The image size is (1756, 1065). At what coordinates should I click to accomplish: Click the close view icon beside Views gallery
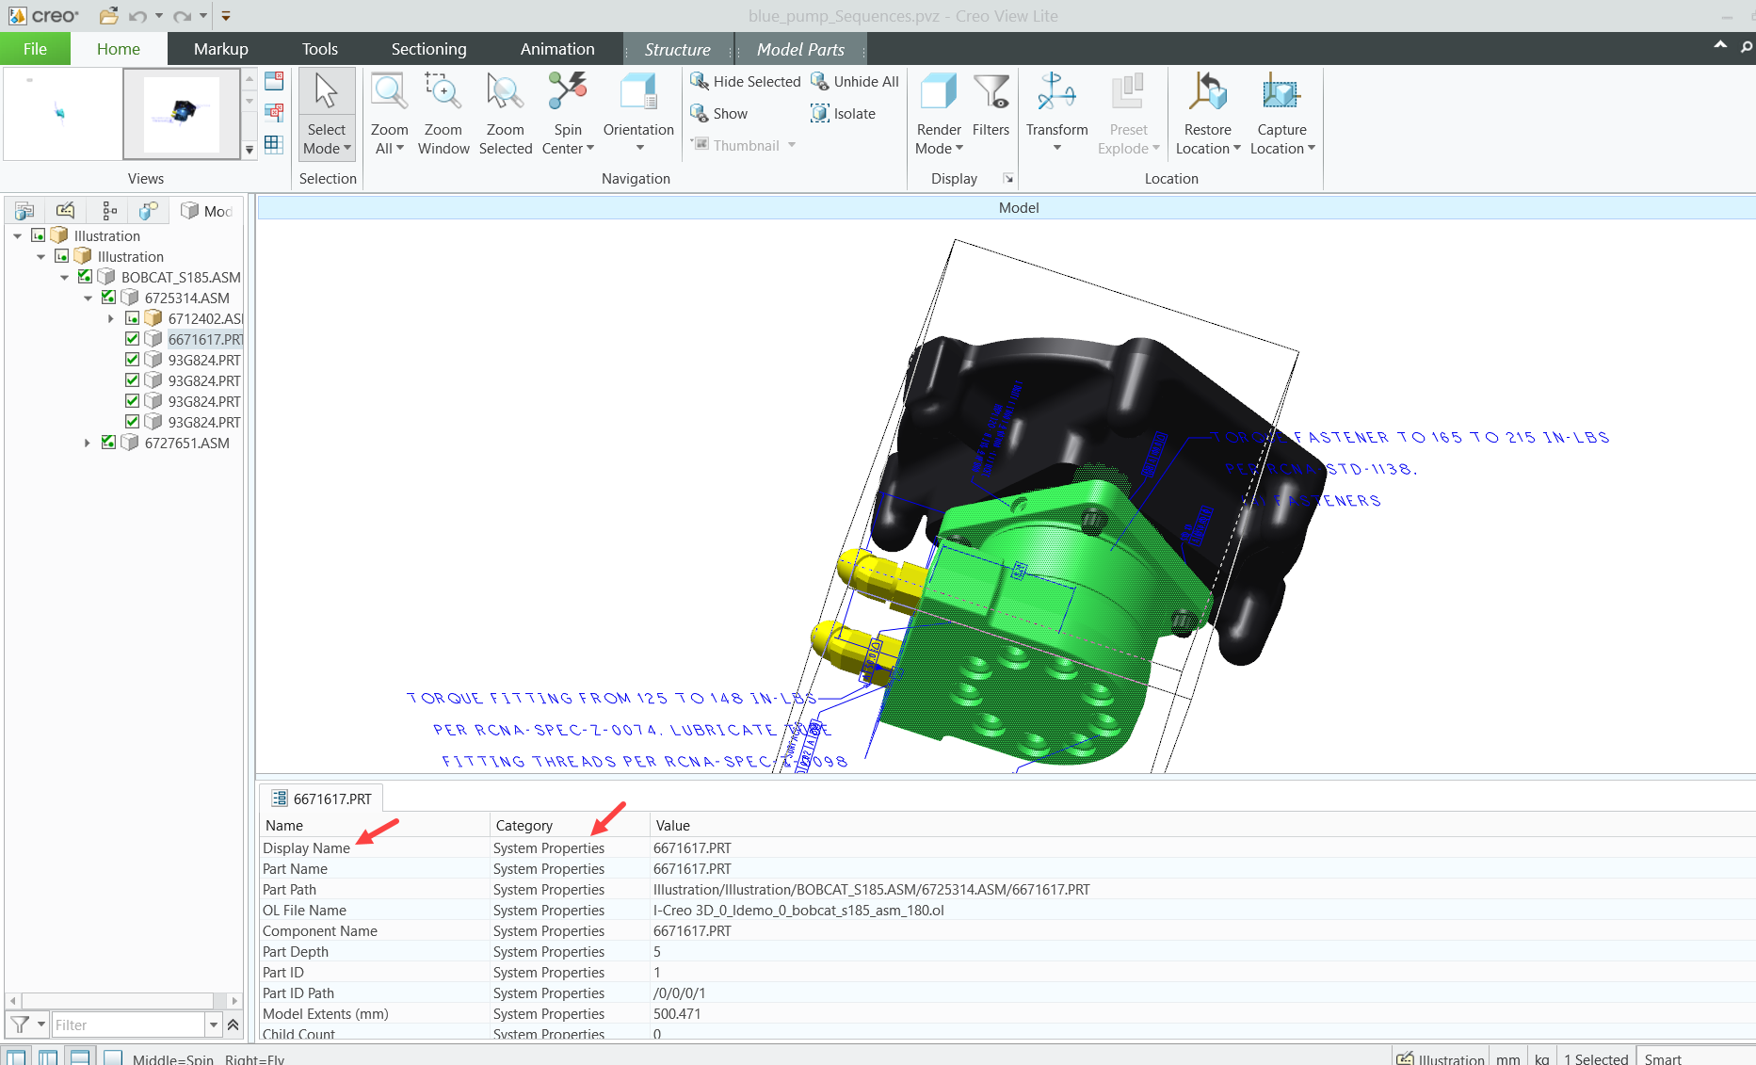pos(274,81)
